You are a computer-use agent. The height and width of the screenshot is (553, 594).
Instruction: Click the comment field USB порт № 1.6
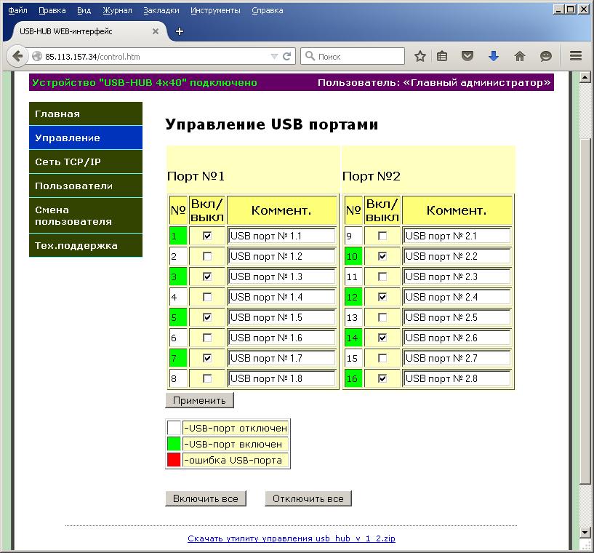[x=282, y=338]
